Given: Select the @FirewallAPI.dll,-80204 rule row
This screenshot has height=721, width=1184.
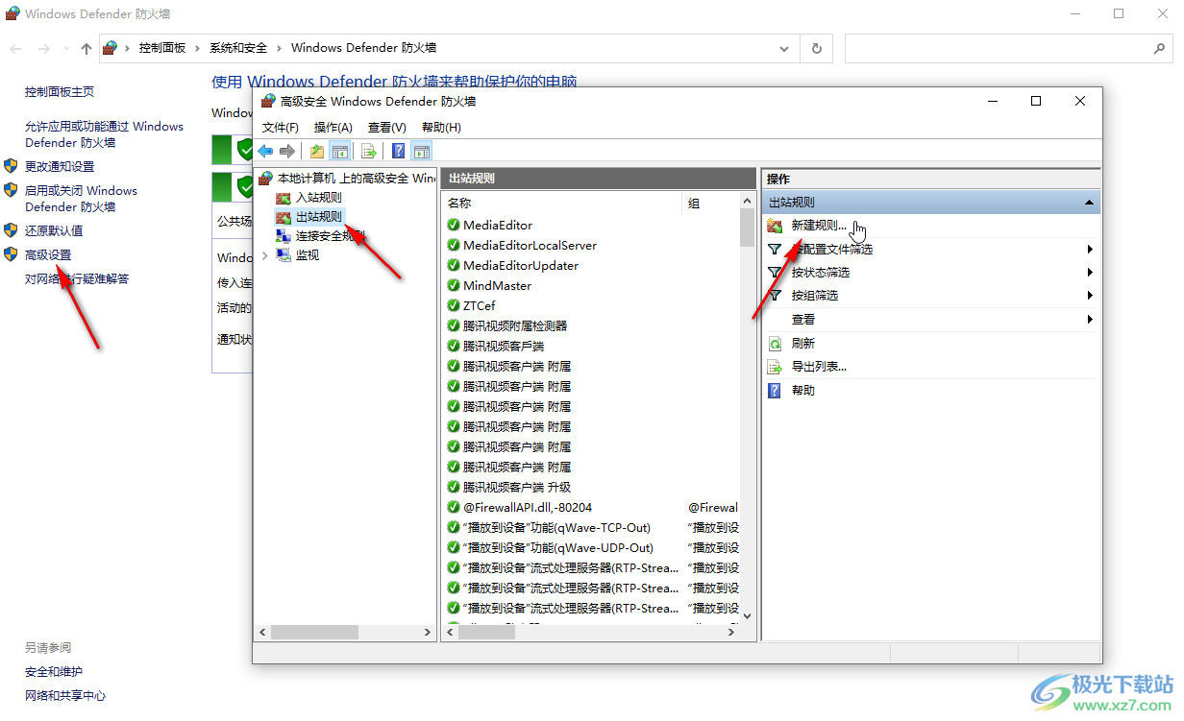Looking at the screenshot, I should point(592,507).
